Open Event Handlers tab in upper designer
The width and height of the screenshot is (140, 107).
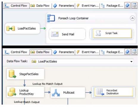point(87,6)
